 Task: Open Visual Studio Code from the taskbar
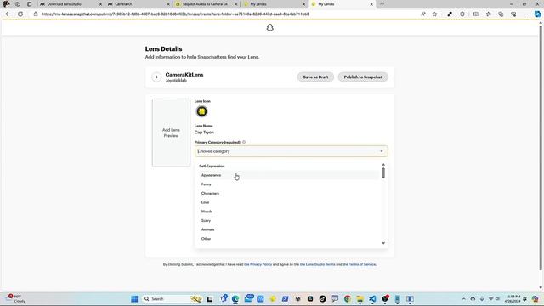click(372, 298)
